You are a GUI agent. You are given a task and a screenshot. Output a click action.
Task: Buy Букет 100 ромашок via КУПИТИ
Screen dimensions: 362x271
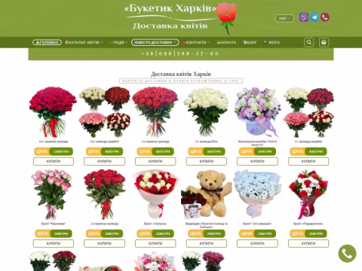[257, 243]
